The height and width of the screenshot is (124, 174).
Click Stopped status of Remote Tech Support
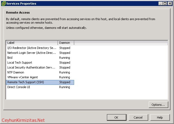(65, 82)
